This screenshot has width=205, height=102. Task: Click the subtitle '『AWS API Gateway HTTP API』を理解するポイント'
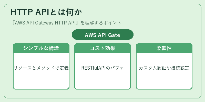[x=66, y=23]
